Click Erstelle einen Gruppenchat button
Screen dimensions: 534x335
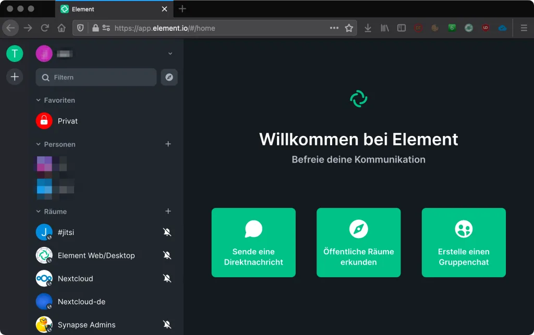464,242
